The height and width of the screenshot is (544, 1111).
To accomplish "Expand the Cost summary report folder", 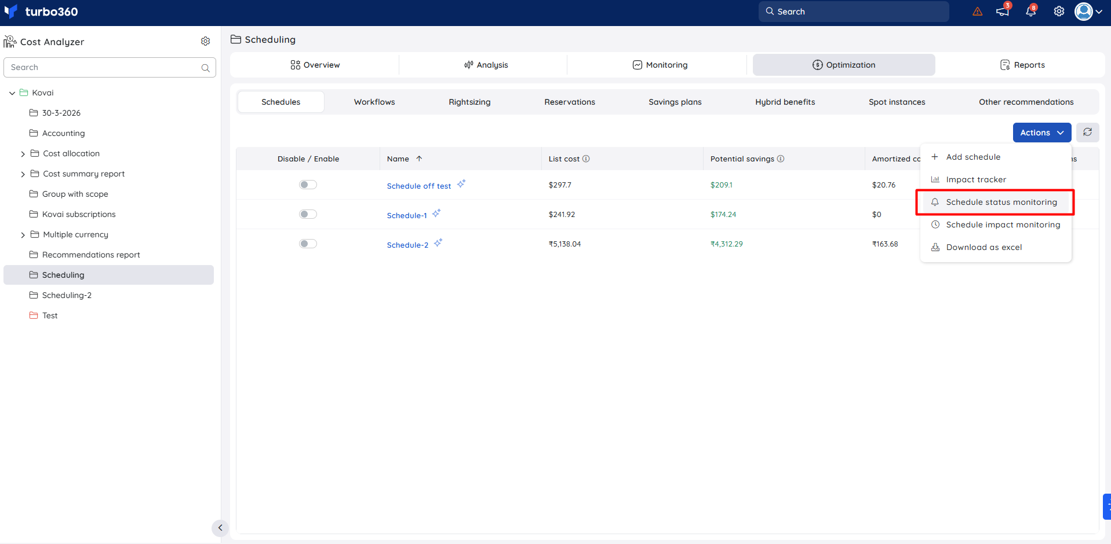I will [x=23, y=174].
